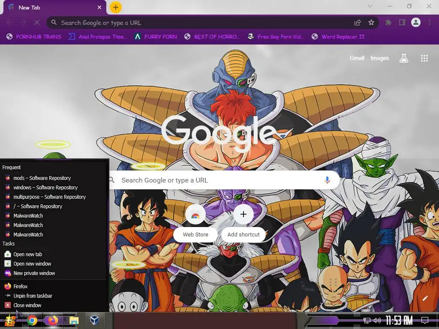The height and width of the screenshot is (329, 439).
Task: Open the BEST OF HORRO... bookmark
Action: click(212, 37)
